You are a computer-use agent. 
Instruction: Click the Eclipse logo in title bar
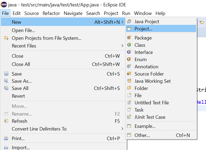click(x=4, y=5)
